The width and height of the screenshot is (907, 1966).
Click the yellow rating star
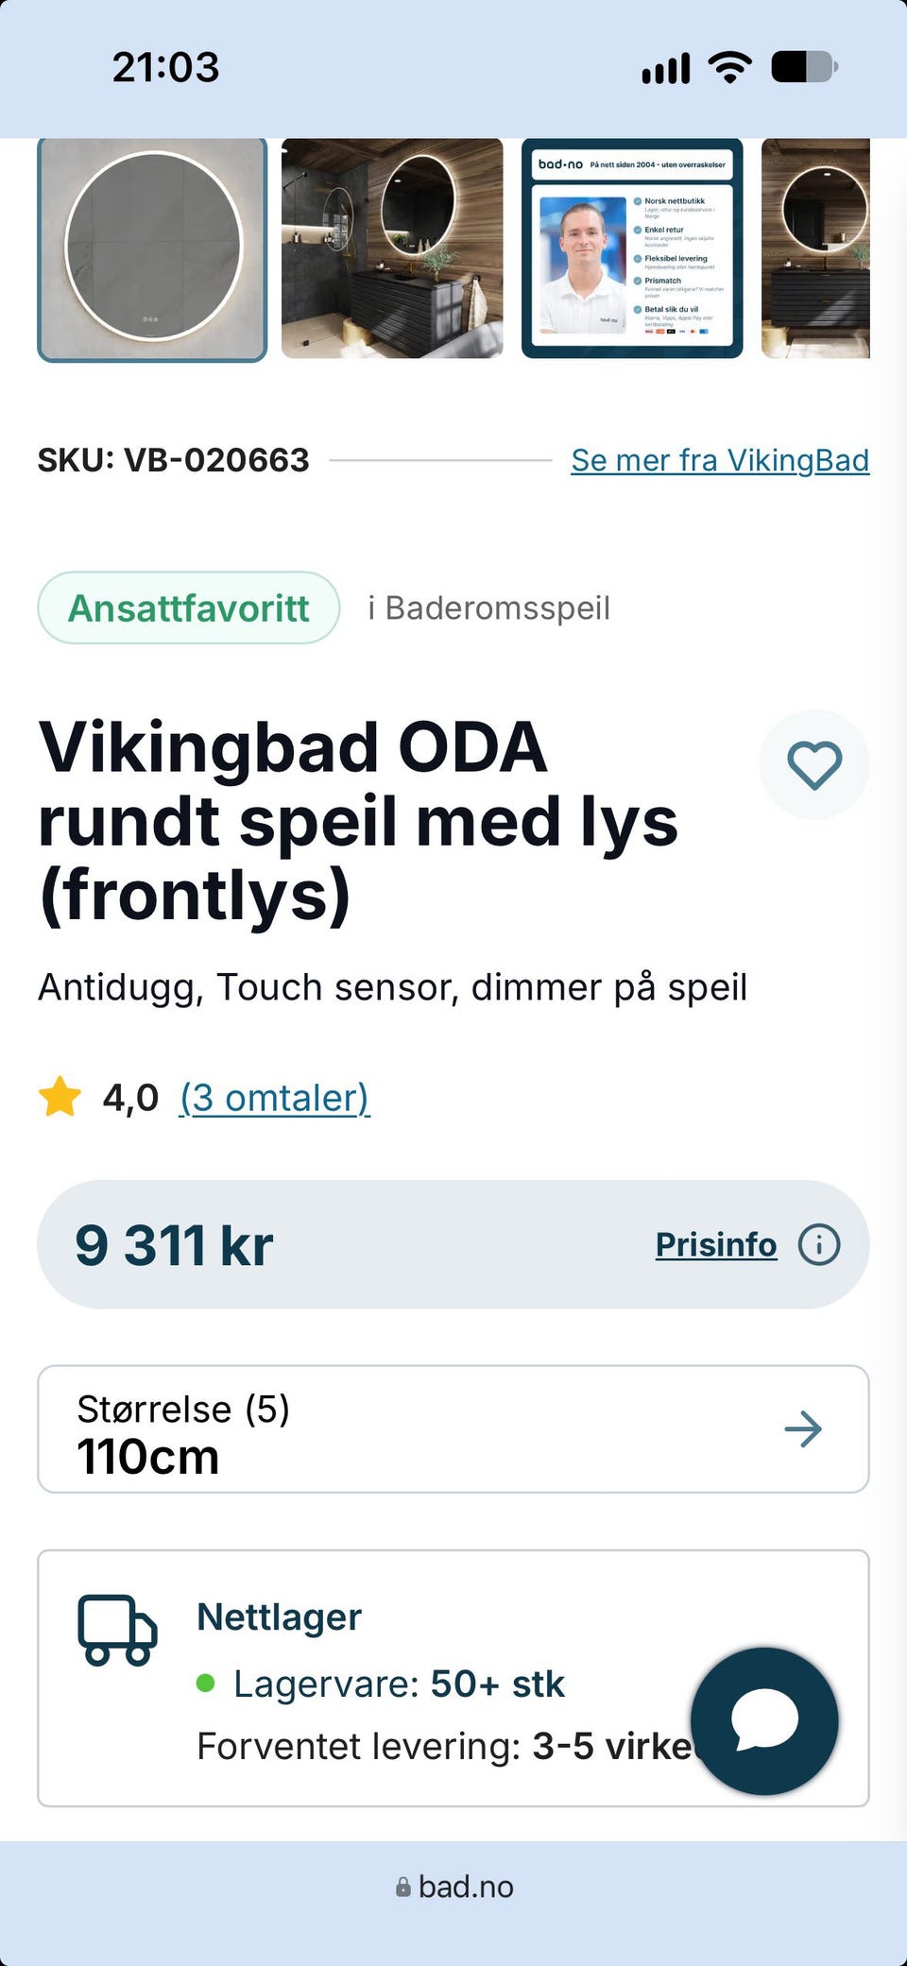[60, 1097]
